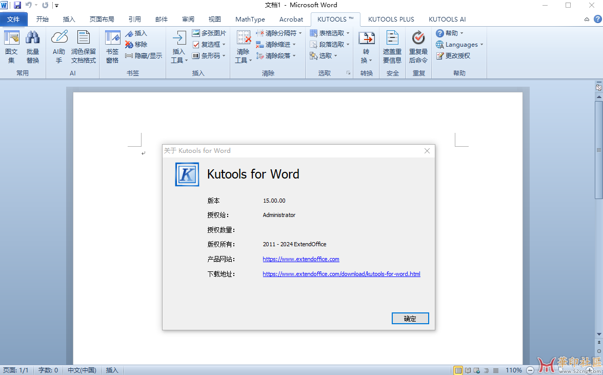Toggle 隐藏/显示 bookmarks button

144,56
